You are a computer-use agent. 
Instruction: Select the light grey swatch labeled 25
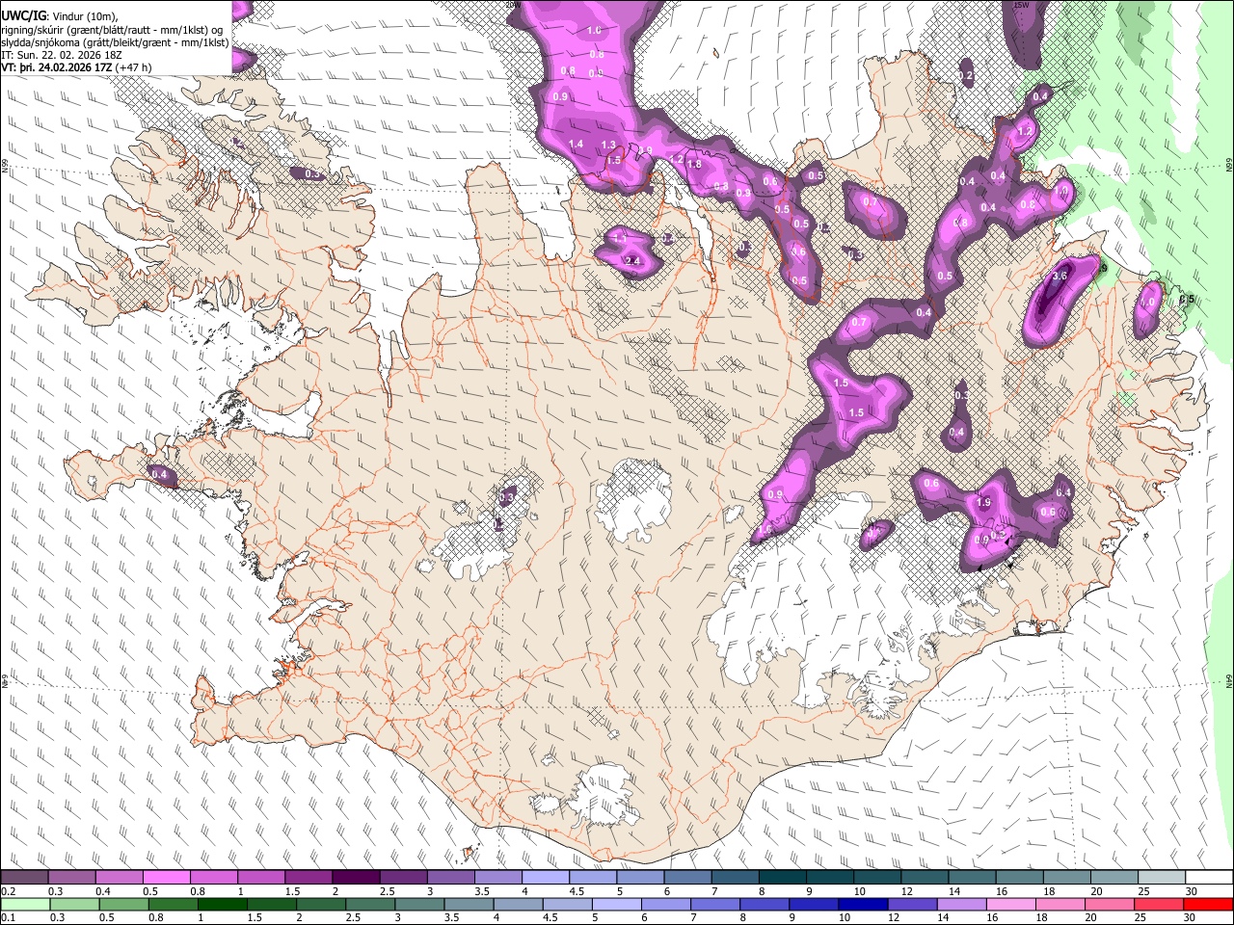(1161, 878)
